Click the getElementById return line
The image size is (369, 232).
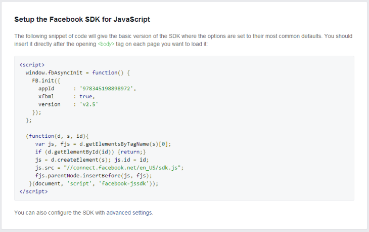[x=90, y=152]
